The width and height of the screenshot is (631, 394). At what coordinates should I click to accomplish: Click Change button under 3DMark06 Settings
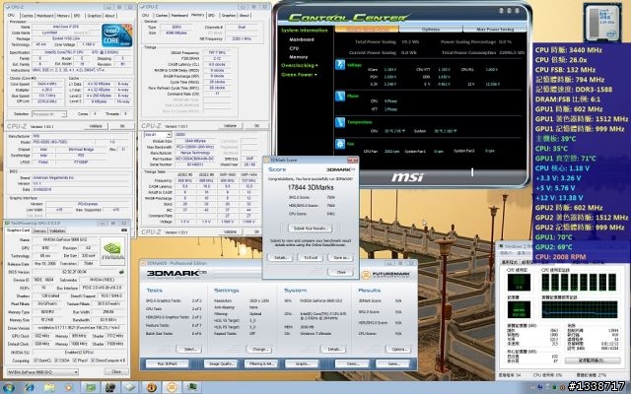[259, 350]
